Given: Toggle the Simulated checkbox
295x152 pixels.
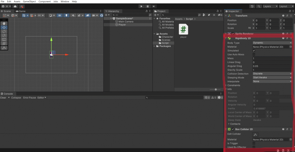Looking at the screenshot, I should coord(254,51).
